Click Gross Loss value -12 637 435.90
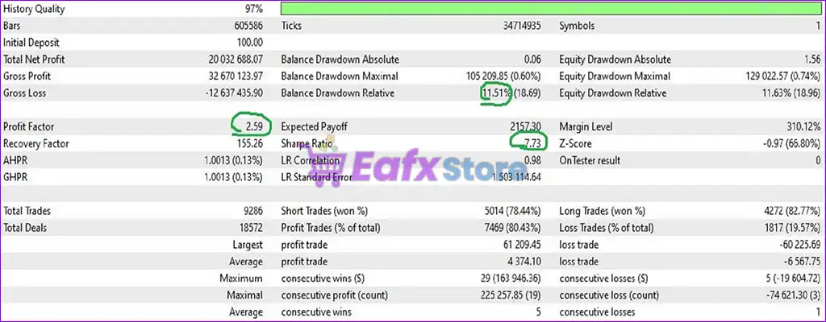The width and height of the screenshot is (826, 322). [234, 93]
